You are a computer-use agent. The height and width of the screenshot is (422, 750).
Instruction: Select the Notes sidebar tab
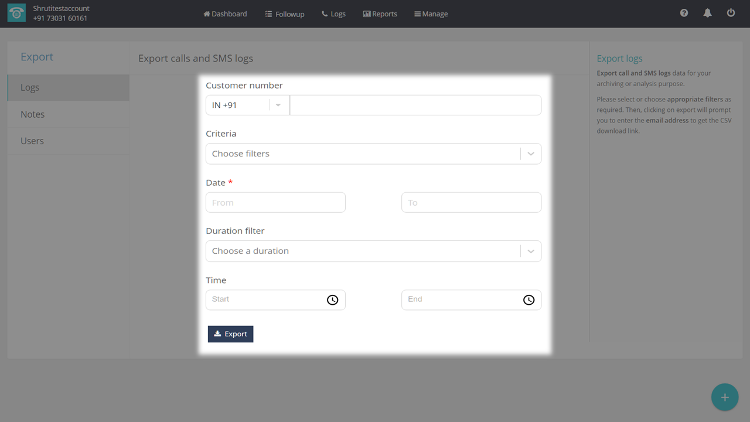(33, 114)
